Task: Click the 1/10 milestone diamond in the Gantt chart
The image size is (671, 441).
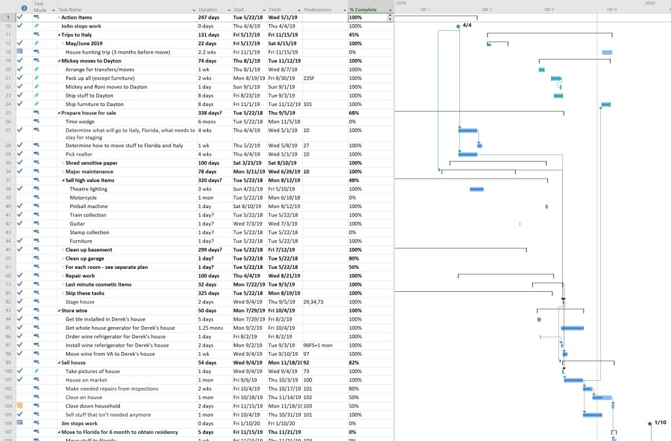Action: click(649, 423)
